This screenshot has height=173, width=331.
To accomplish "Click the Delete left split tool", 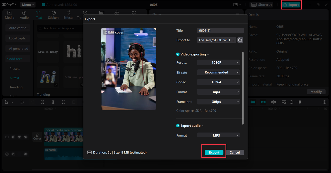I will (x=53, y=102).
